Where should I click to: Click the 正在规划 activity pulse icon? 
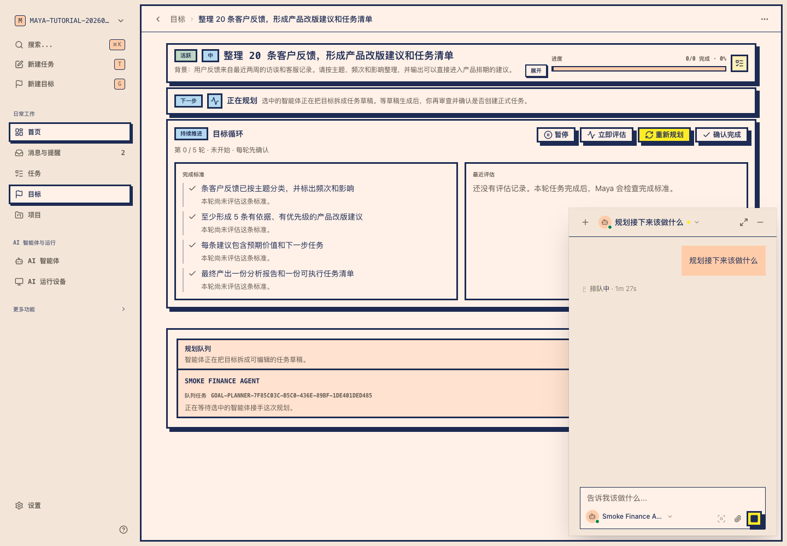tap(215, 101)
